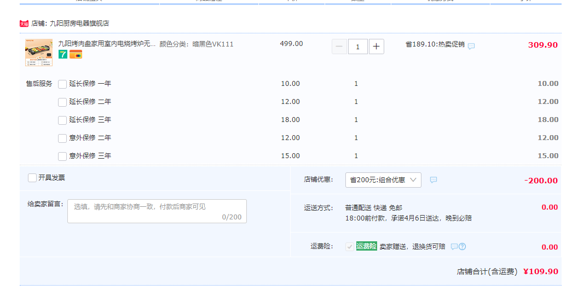Click the 18.00 price of 延长保修 三年

[x=291, y=120]
